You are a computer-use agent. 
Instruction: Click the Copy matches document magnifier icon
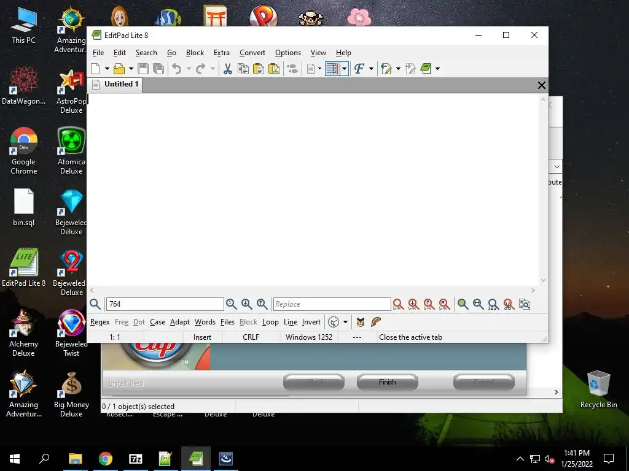pyautogui.click(x=525, y=304)
